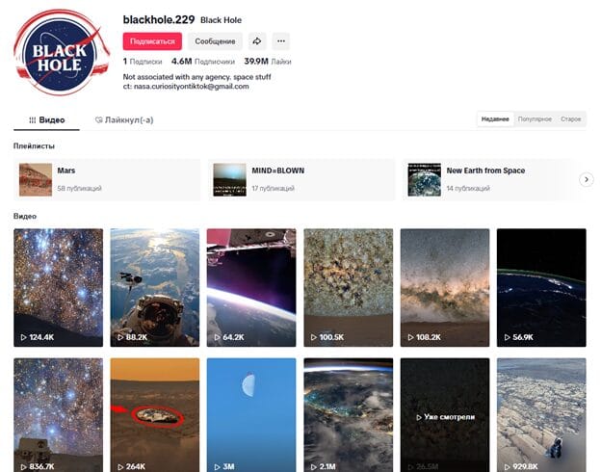Click the heart icon beside Лайкнул(-а)
This screenshot has height=472, width=601.
pyautogui.click(x=98, y=120)
